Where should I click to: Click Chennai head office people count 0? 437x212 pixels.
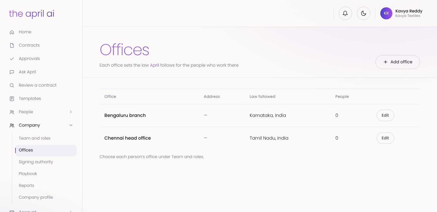[337, 138]
